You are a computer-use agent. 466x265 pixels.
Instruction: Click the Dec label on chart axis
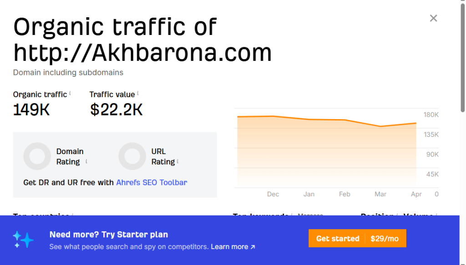(273, 194)
